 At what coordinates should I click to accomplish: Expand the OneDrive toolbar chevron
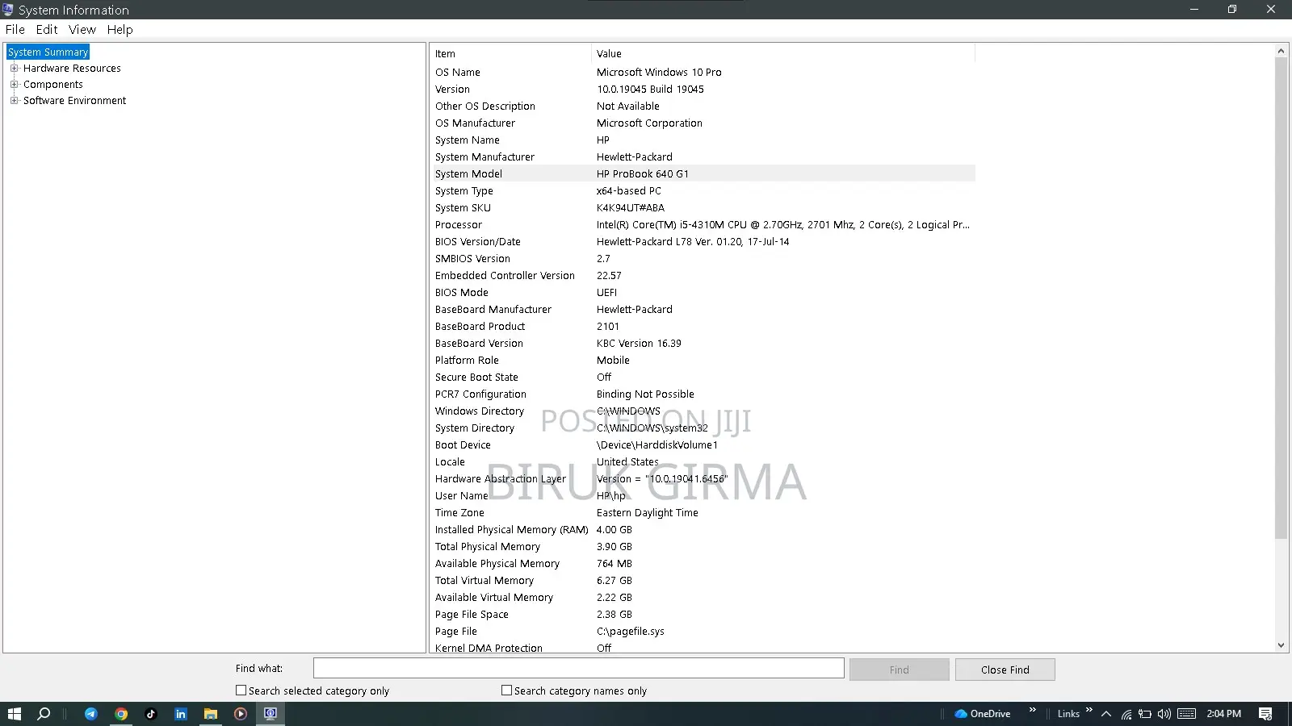point(1032,710)
